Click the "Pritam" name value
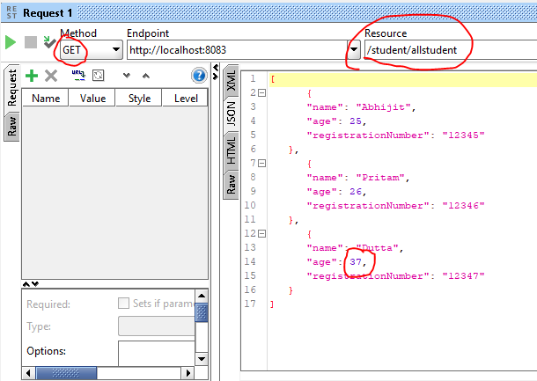 (x=380, y=178)
